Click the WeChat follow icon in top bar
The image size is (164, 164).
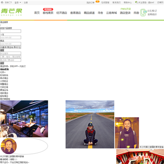click(137, 2)
